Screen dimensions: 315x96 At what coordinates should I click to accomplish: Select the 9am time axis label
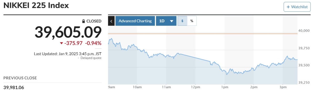click(x=111, y=87)
